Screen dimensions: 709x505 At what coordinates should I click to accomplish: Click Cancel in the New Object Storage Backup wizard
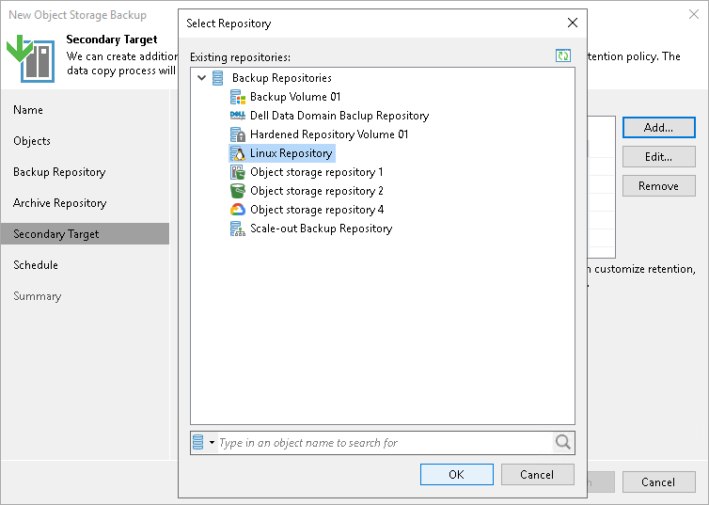(x=659, y=481)
